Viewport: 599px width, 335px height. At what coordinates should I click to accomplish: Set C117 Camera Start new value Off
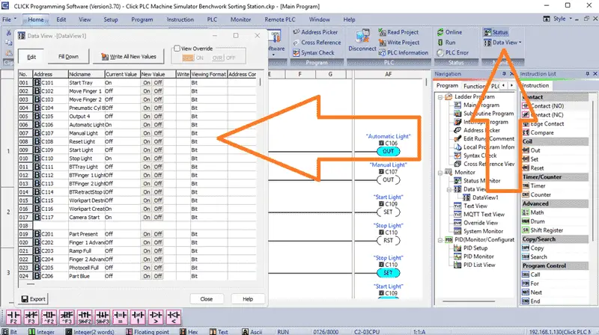coord(158,217)
